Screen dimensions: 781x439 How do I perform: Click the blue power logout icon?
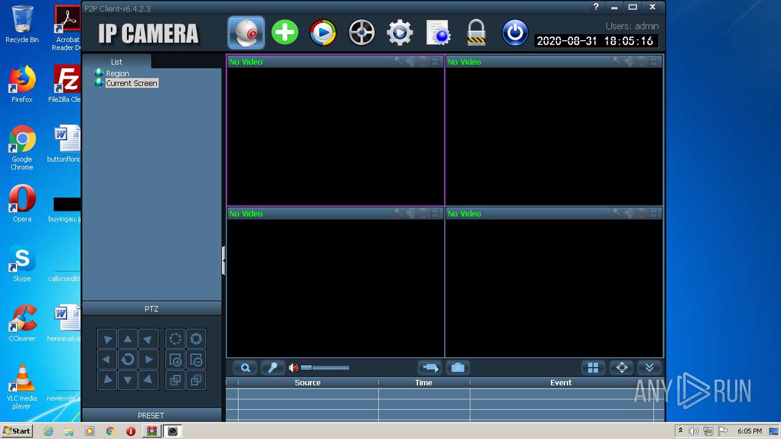(514, 32)
